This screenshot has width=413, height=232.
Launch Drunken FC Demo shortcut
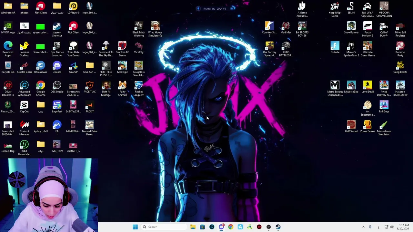click(x=122, y=49)
